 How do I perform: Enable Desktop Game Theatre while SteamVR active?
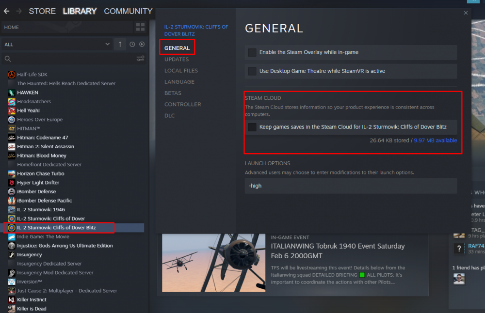(252, 71)
